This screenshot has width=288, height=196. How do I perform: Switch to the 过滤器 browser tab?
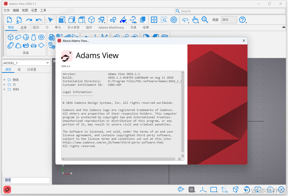coord(31,70)
